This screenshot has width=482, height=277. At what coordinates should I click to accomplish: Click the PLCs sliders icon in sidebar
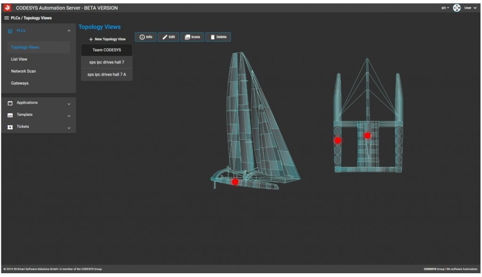10,31
